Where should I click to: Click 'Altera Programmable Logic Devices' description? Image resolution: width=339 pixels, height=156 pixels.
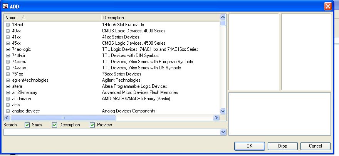[x=134, y=86]
